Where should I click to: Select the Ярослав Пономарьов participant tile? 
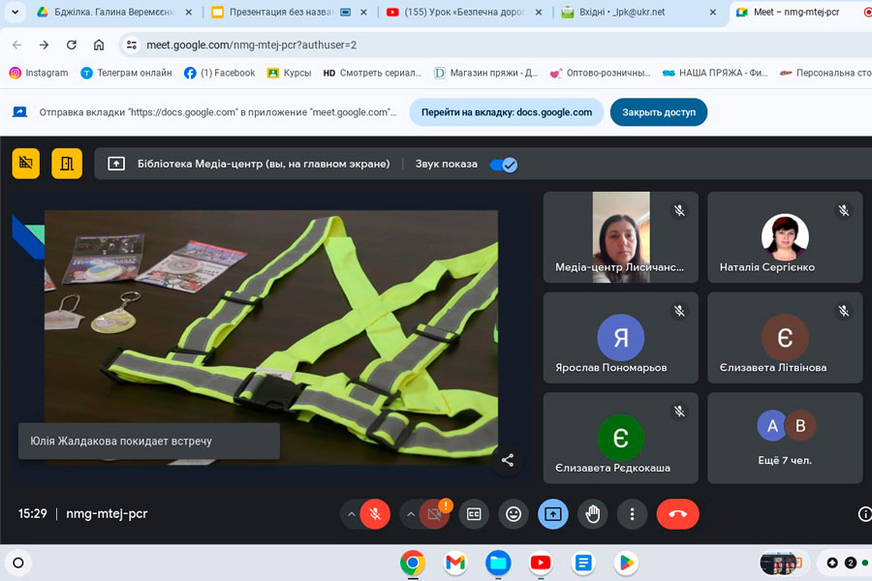point(621,338)
